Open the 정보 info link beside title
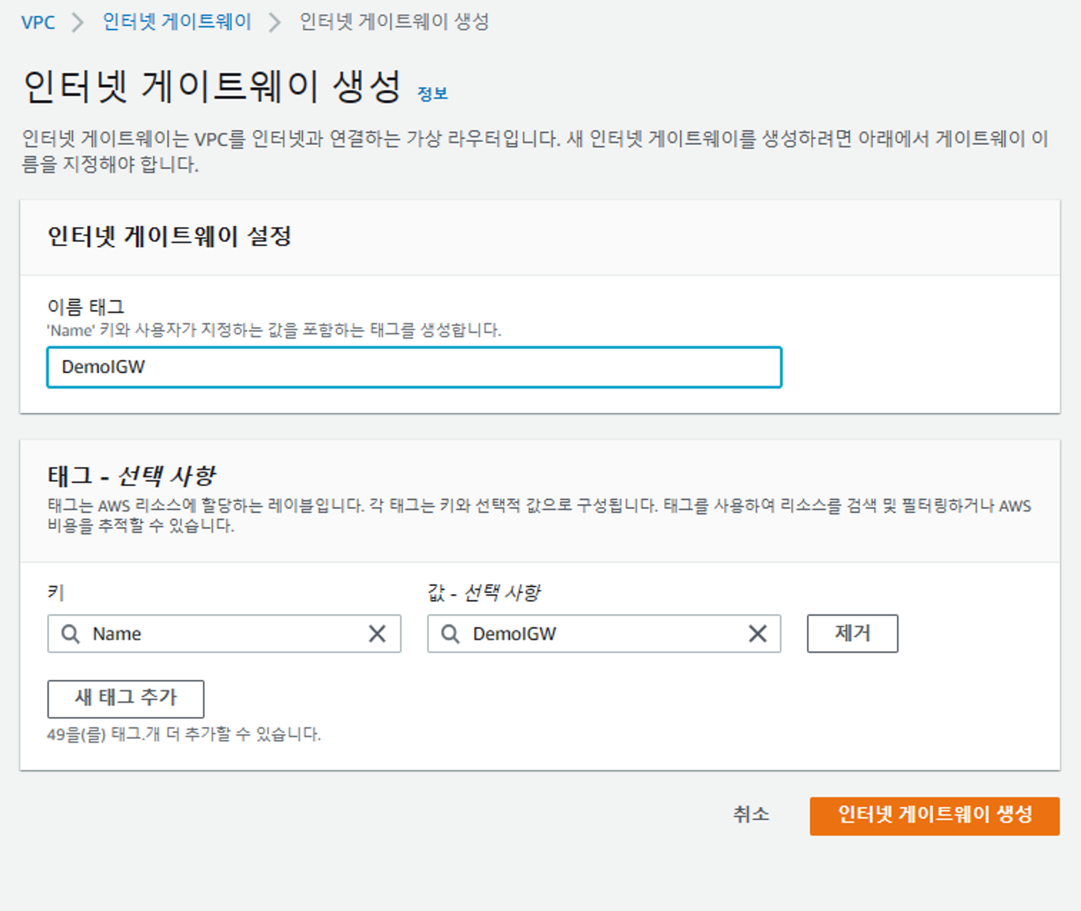This screenshot has height=911, width=1081. (x=432, y=93)
